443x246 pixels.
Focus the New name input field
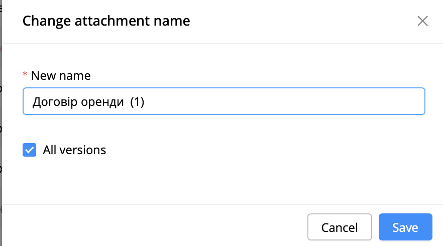click(x=224, y=101)
